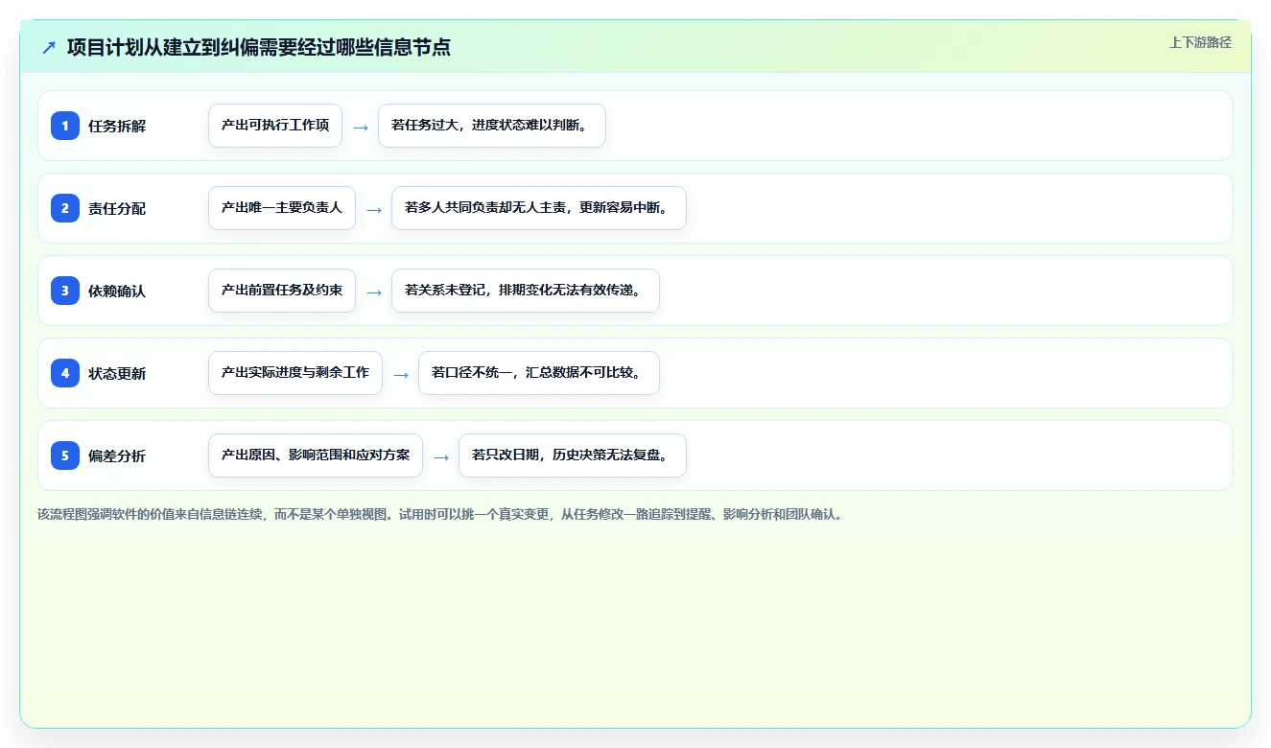Image resolution: width=1271 pixels, height=748 pixels.
Task: Click the '上下游路径' label
Action: (1200, 42)
